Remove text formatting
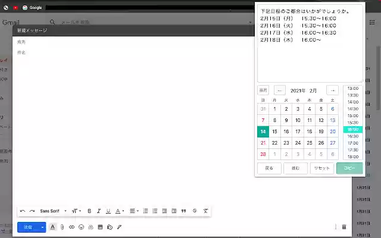Screen dimensions: 381x238 coord(205,211)
